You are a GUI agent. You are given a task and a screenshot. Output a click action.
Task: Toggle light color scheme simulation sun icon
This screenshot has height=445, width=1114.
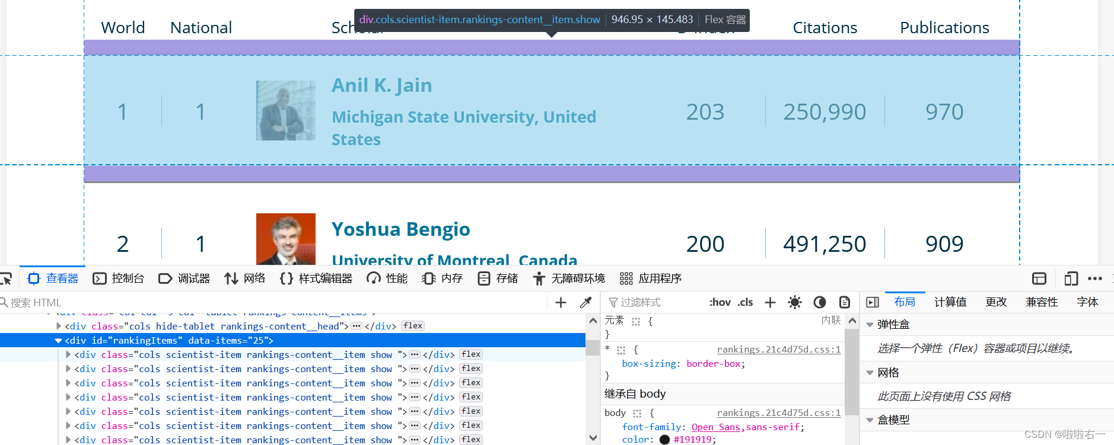click(x=795, y=303)
